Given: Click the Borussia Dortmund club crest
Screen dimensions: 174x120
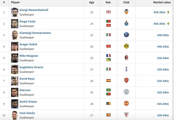Looking at the screenshot, I should pyautogui.click(x=126, y=46).
